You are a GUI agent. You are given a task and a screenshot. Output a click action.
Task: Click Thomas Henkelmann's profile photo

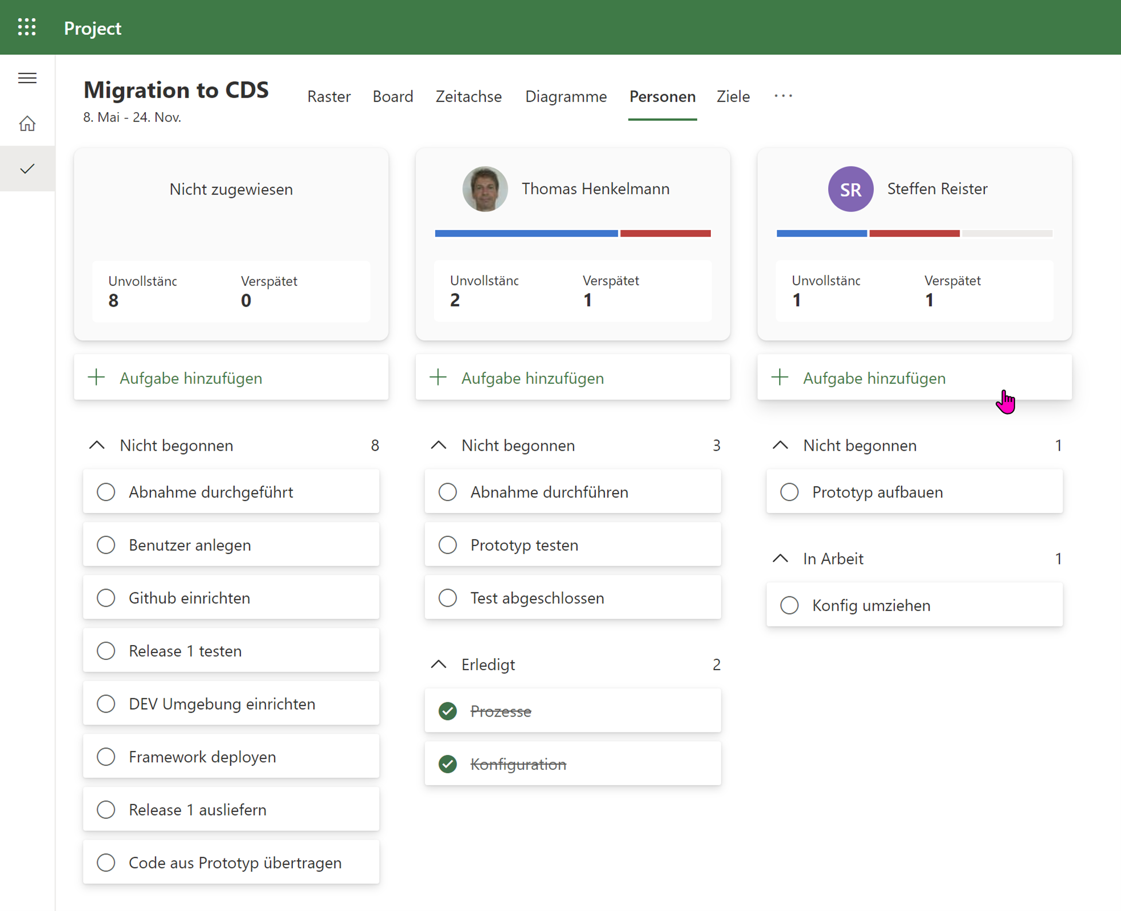[484, 189]
